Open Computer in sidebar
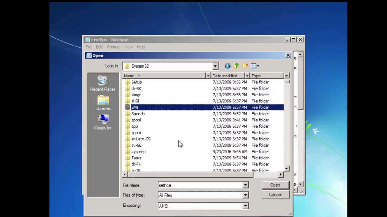The width and height of the screenshot is (387, 217). 103,122
